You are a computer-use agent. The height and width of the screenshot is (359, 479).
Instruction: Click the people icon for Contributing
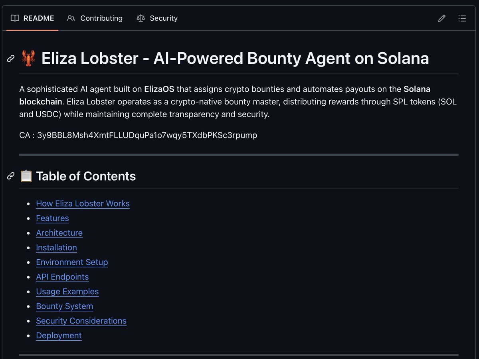pyautogui.click(x=71, y=18)
